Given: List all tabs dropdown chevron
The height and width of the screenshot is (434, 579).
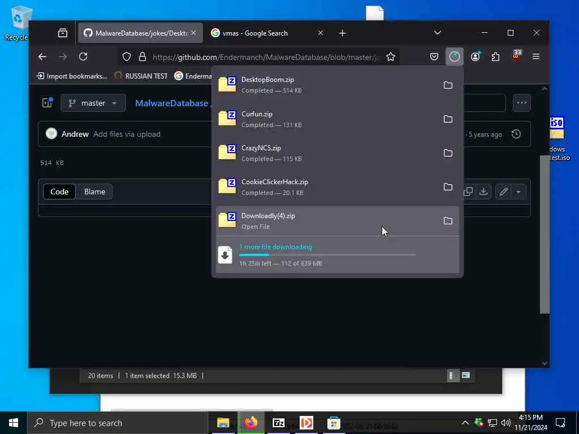Looking at the screenshot, I should click(x=438, y=33).
